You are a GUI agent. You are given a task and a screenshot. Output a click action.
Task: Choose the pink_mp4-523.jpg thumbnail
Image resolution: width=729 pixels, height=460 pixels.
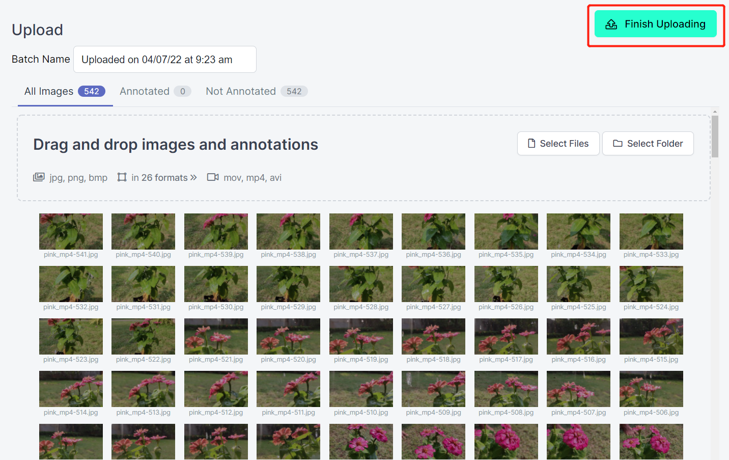(71, 337)
